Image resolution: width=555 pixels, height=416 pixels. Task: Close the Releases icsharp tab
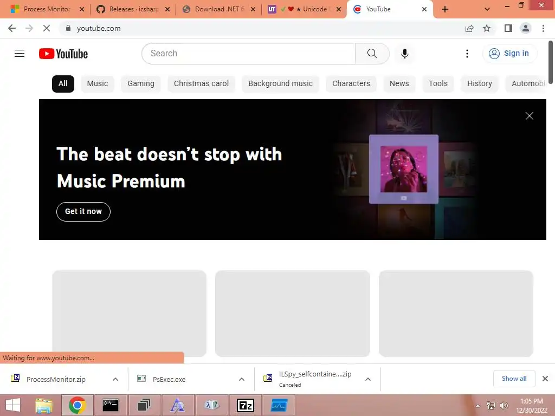167,9
